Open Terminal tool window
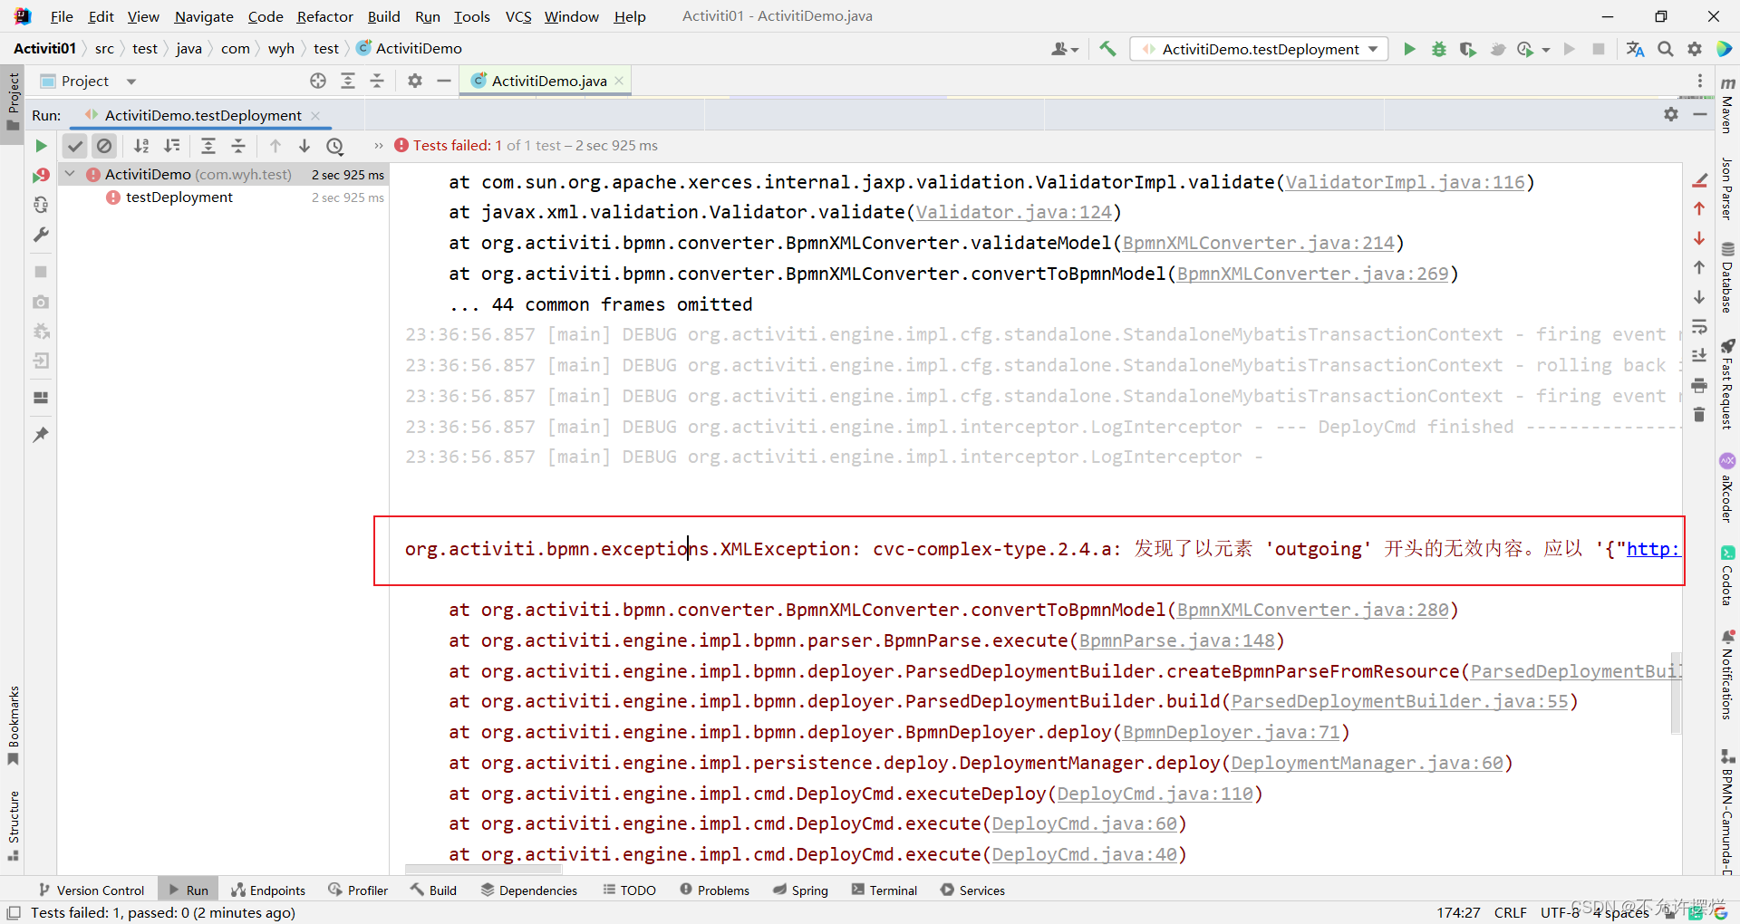Viewport: 1740px width, 924px height. pyautogui.click(x=884, y=890)
